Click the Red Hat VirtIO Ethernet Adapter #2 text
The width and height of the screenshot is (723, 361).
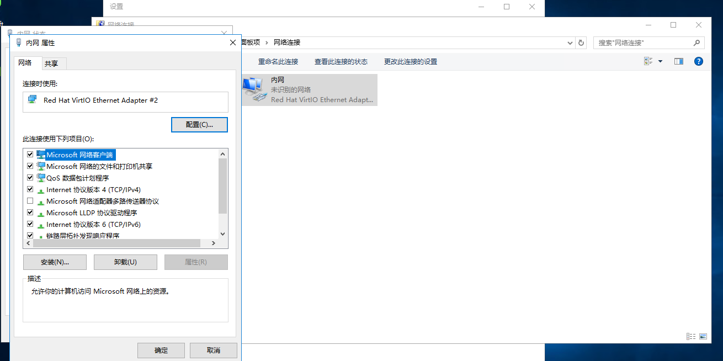click(x=100, y=100)
